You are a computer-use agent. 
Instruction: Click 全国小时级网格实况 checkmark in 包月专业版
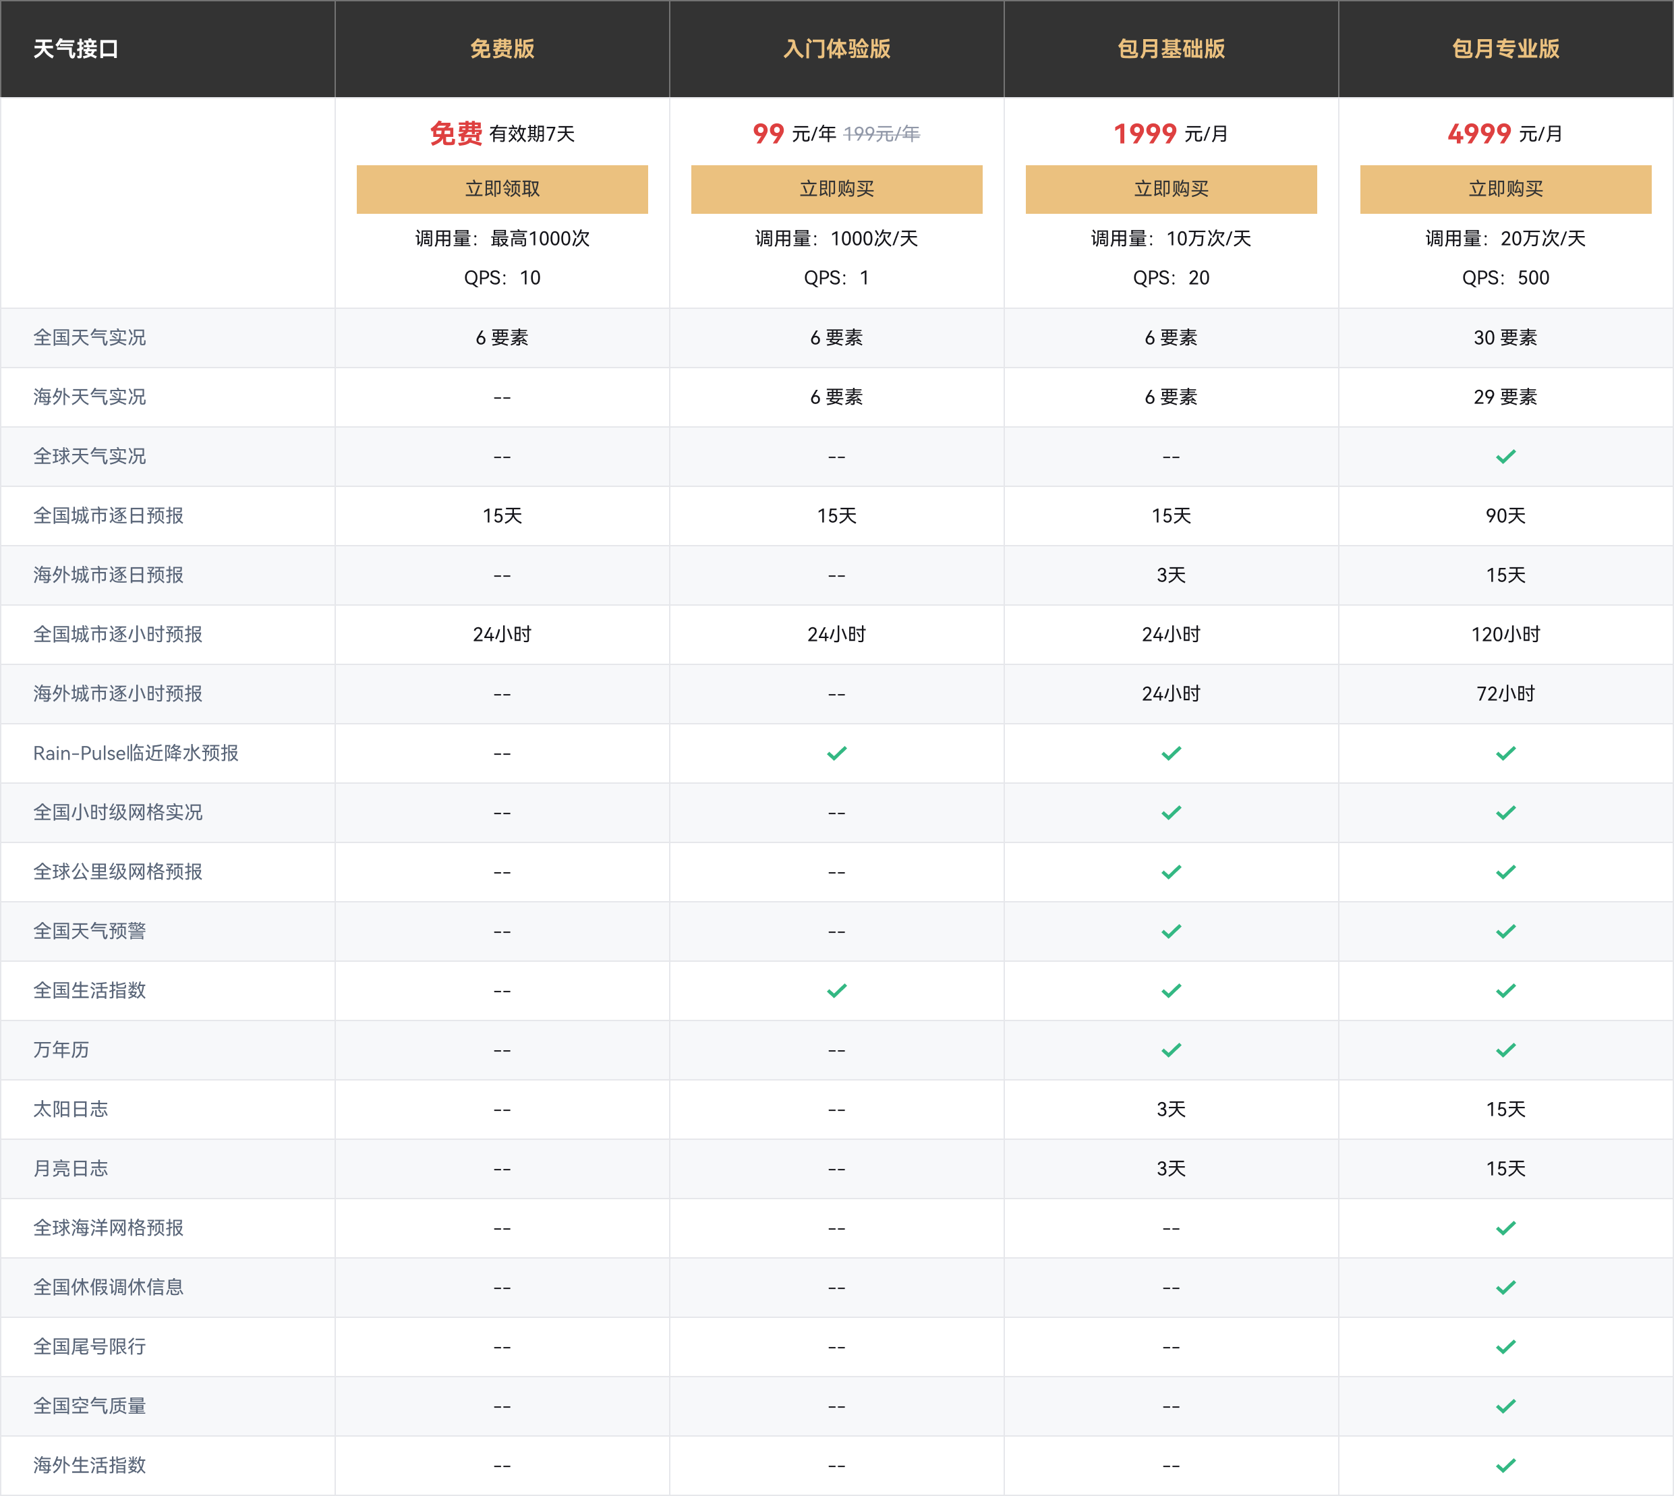click(1505, 812)
